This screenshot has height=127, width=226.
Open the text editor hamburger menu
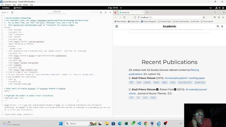pos(106,13)
